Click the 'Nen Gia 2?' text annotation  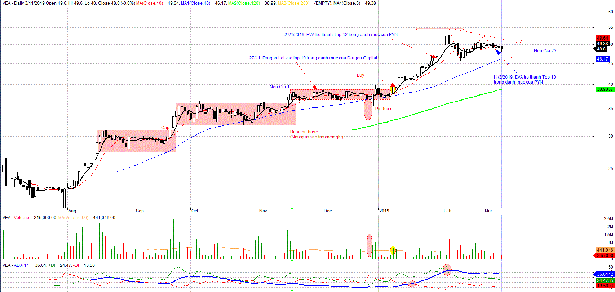(x=545, y=51)
